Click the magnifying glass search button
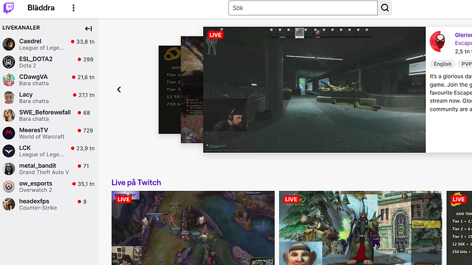 pyautogui.click(x=385, y=8)
